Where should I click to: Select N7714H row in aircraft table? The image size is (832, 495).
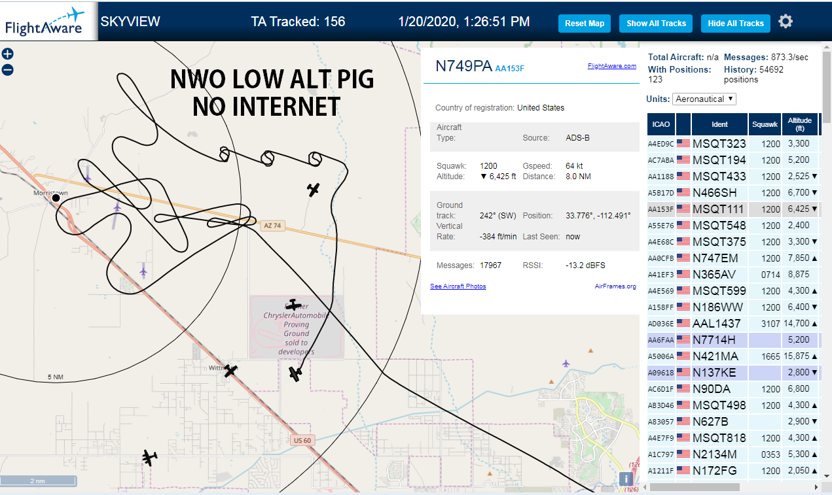733,339
